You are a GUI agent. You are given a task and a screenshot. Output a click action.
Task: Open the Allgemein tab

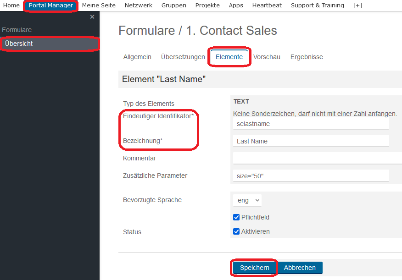137,57
